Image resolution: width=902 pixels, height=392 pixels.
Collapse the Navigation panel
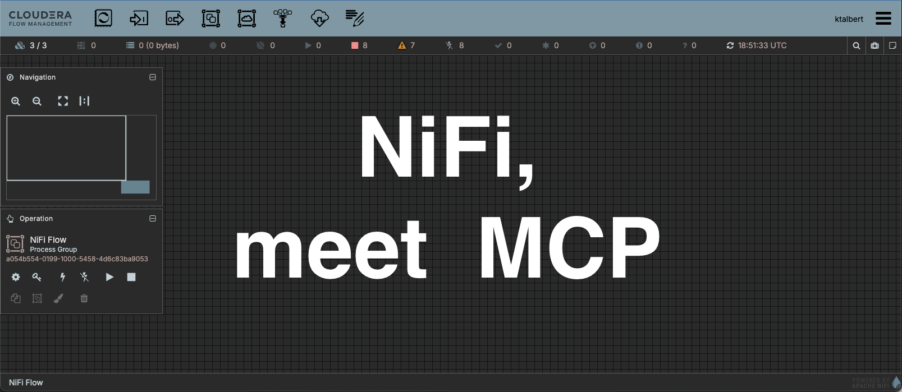(153, 77)
